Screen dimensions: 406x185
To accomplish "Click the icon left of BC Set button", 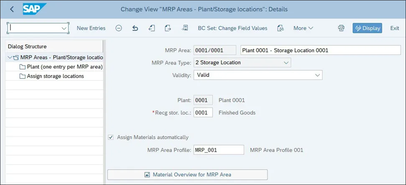I will coord(185,28).
